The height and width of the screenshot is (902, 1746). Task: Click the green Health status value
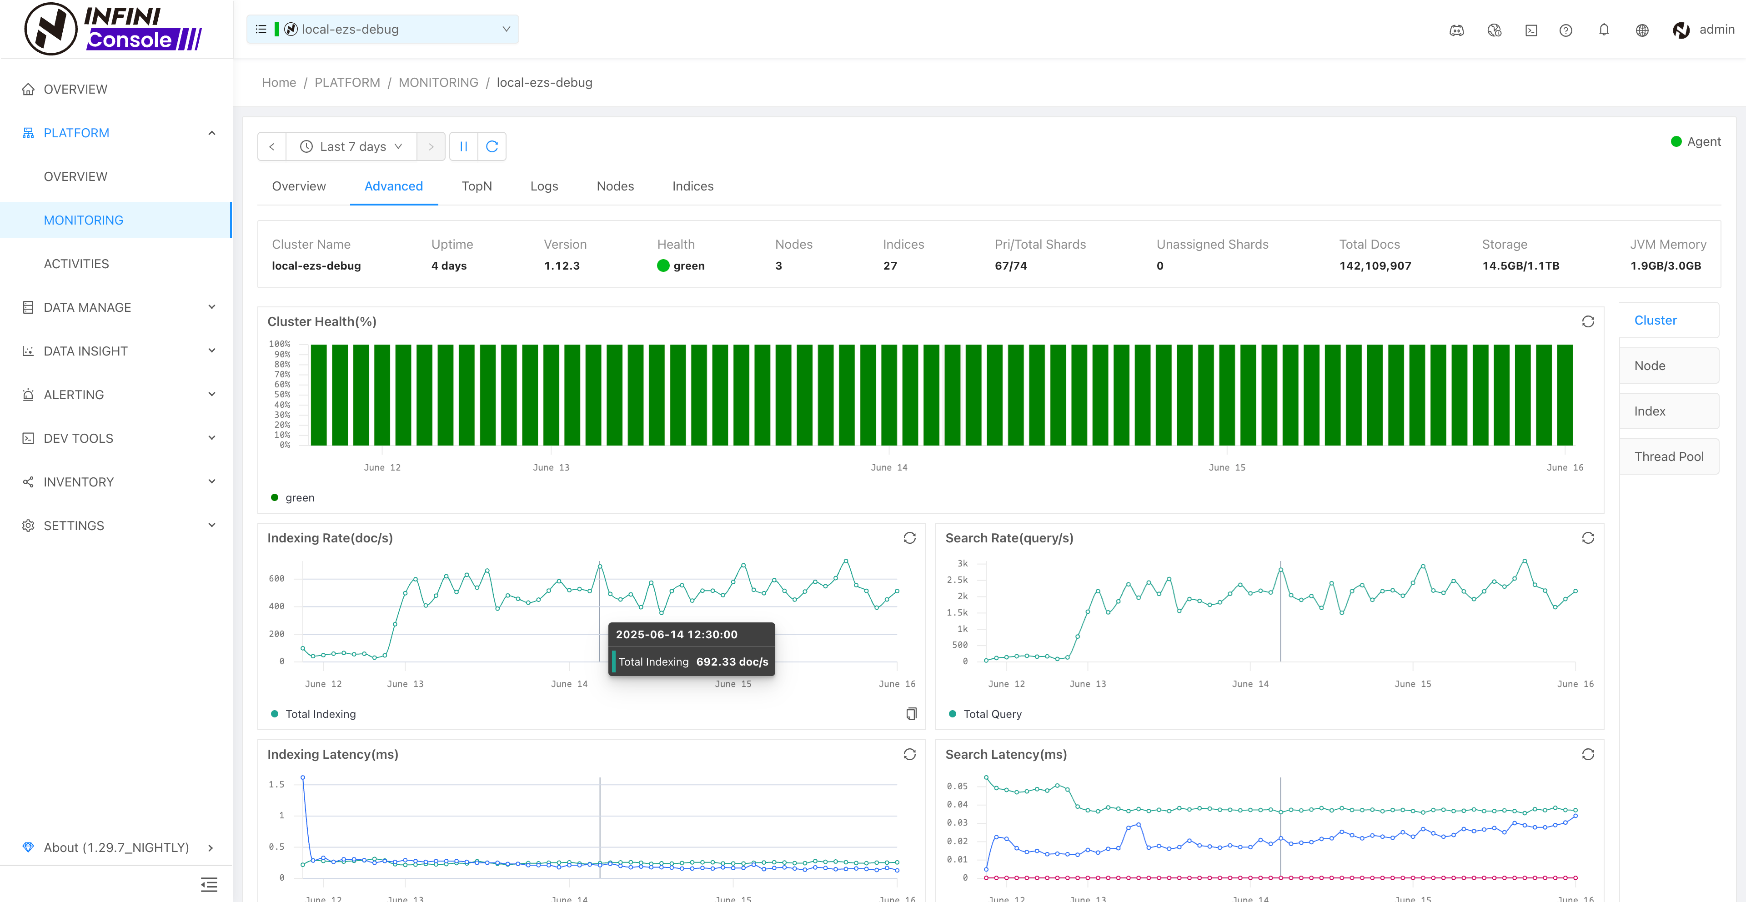681,266
